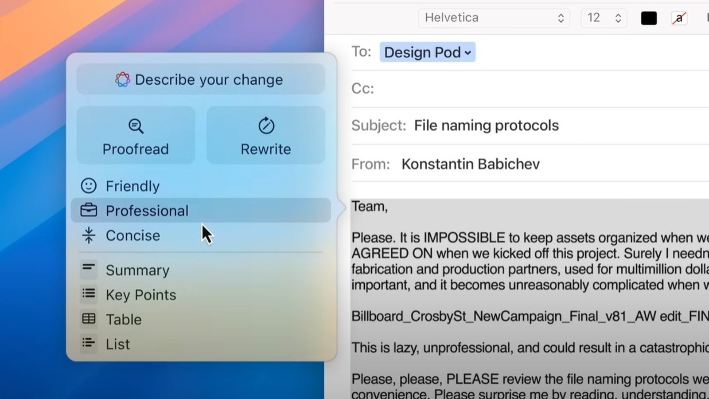Click the Table grid icon

[x=89, y=319]
